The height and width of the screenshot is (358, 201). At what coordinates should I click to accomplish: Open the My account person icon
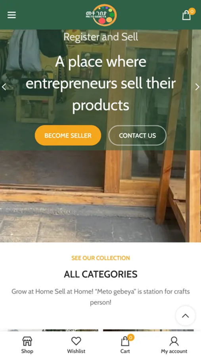[x=174, y=341]
